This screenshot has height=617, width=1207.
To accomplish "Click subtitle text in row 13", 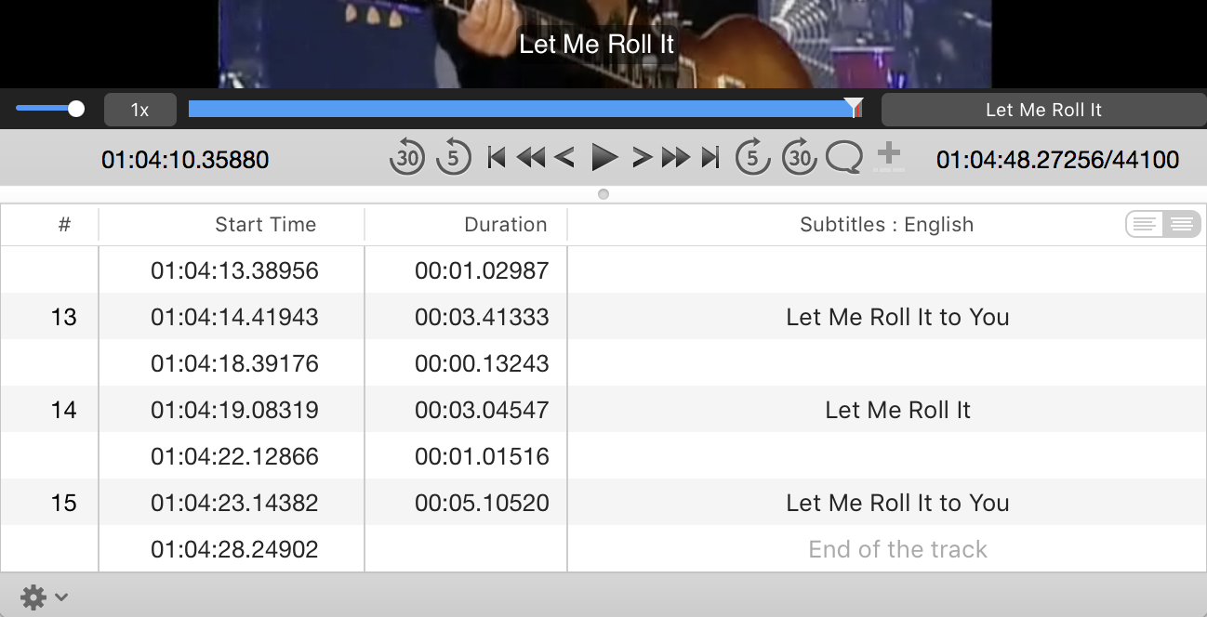I will click(897, 317).
